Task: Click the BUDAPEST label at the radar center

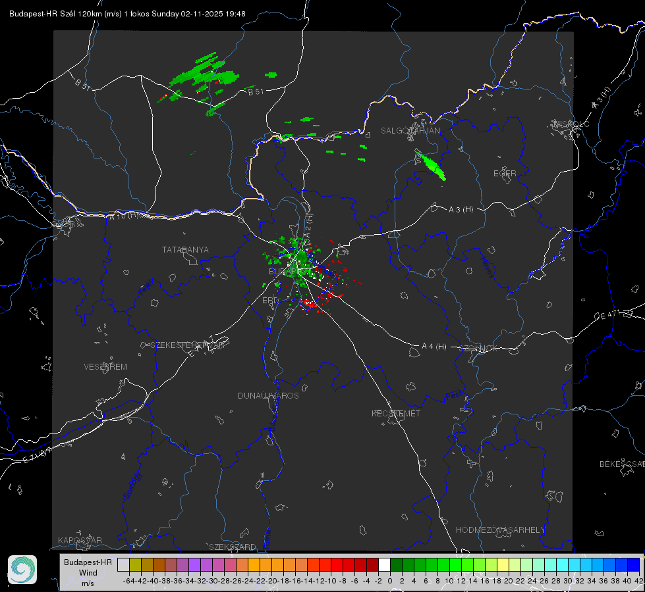Action: pos(290,271)
